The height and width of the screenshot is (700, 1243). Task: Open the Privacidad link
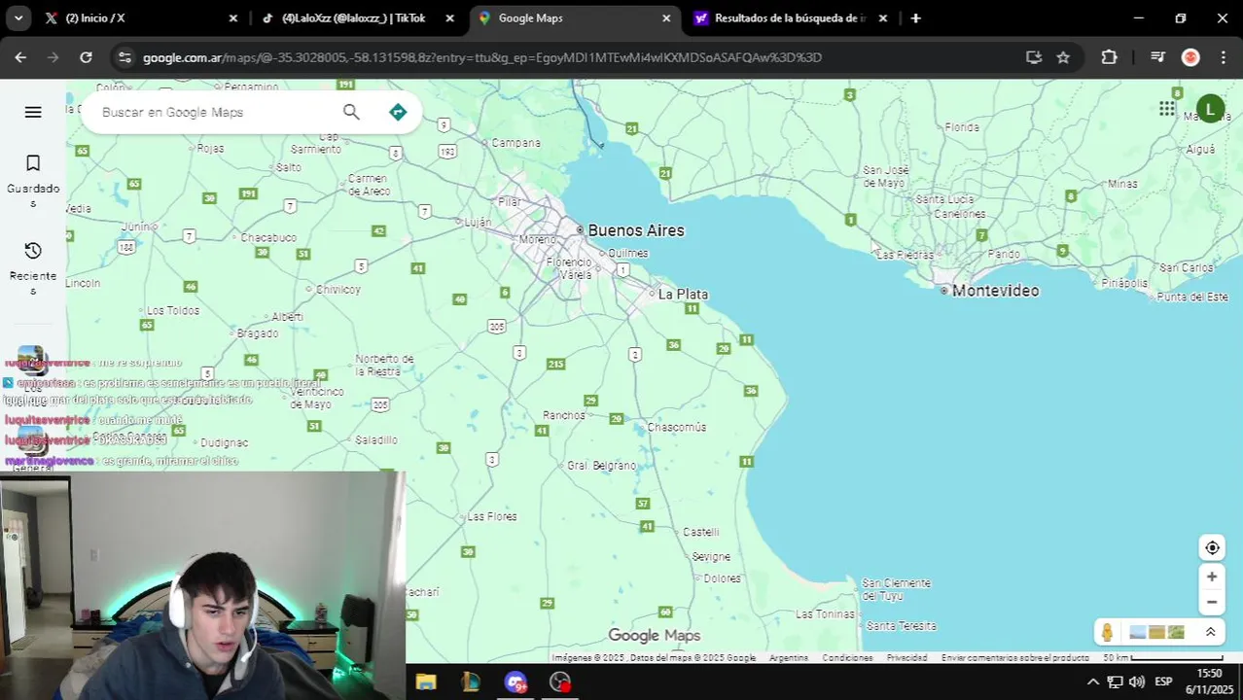click(906, 658)
